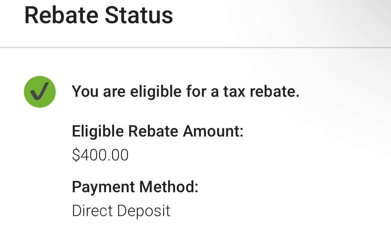The image size is (391, 227).
Task: Click the word "Payment" in the method label
Action: click(x=103, y=187)
